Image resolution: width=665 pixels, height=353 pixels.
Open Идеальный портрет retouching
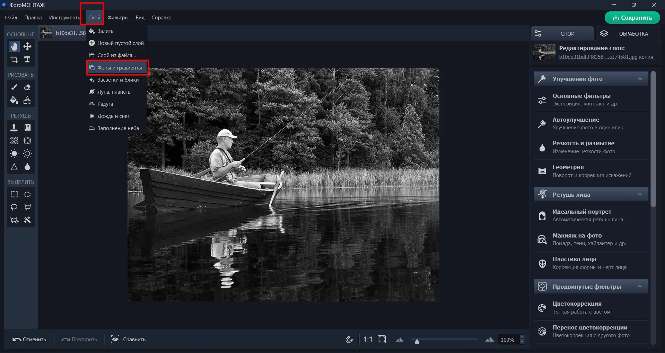[591, 216]
